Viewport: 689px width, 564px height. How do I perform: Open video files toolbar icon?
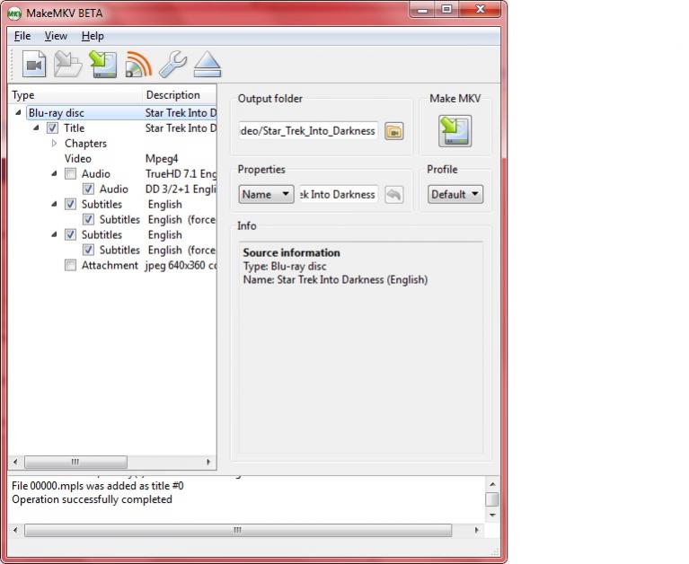34,65
